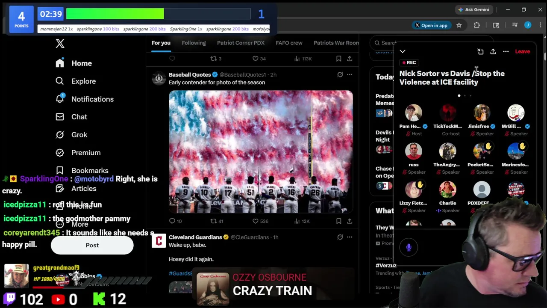
Task: Open the Patriot Corner PDX tab
Action: click(x=241, y=43)
